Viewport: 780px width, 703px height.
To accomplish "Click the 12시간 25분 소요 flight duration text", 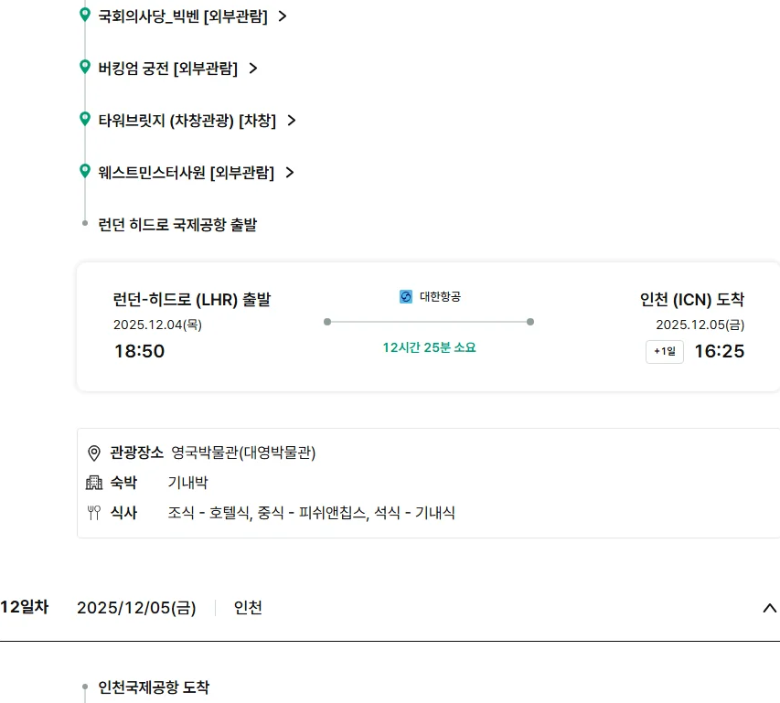I will (x=429, y=347).
